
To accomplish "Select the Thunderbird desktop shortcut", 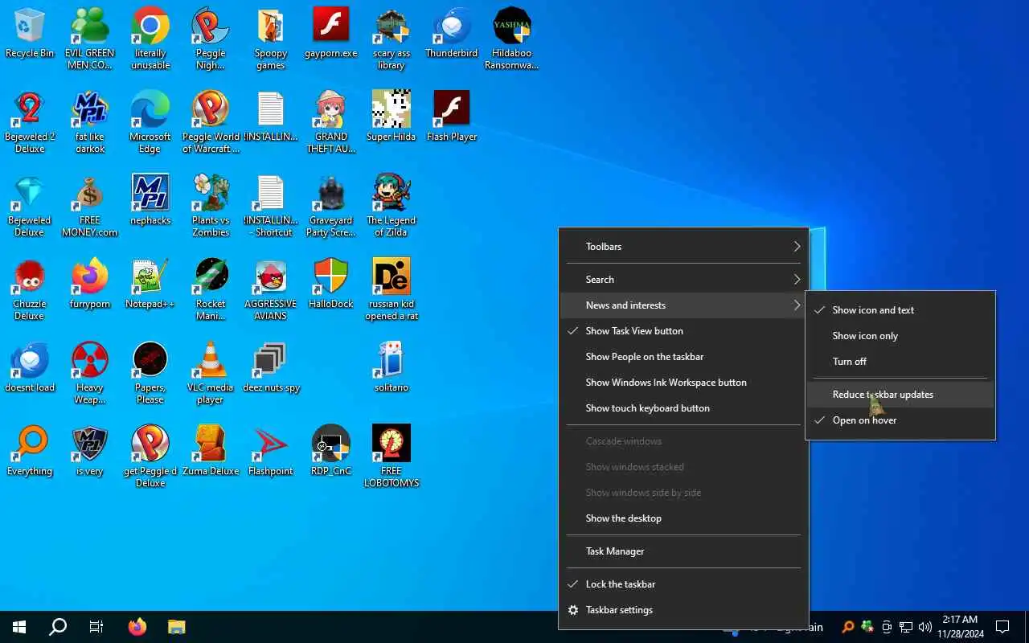I will [x=452, y=34].
